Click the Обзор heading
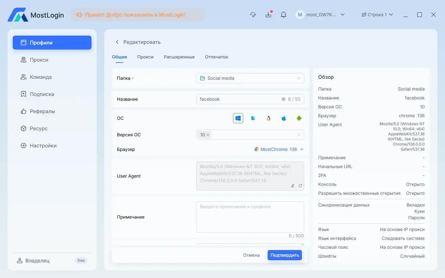This screenshot has width=445, height=278. click(x=326, y=77)
